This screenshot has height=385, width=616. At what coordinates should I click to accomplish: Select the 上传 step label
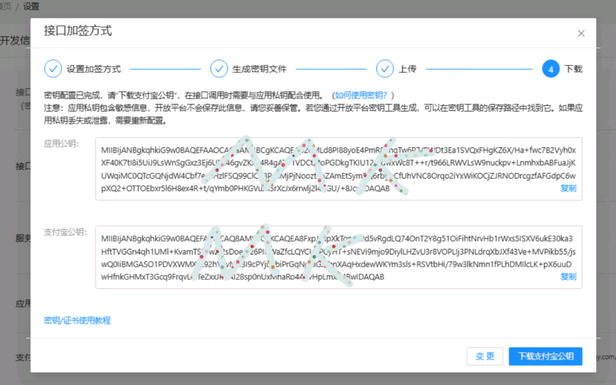point(407,69)
